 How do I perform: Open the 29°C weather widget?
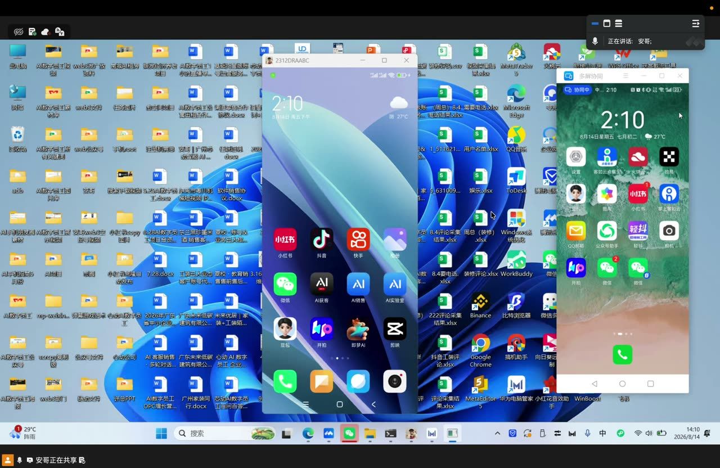pyautogui.click(x=22, y=433)
